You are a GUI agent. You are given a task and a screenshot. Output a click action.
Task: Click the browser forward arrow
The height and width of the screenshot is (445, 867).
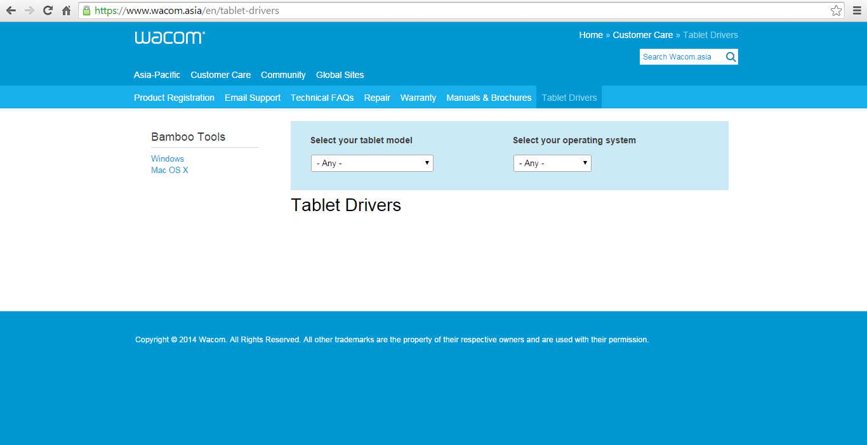click(29, 10)
